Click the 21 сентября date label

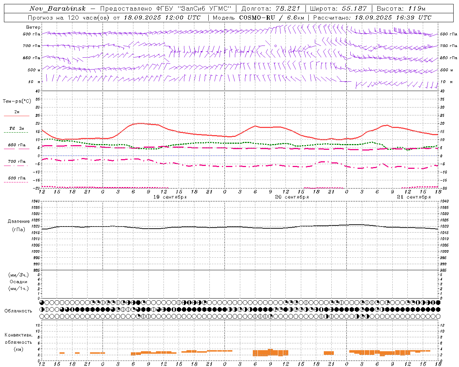(414, 197)
